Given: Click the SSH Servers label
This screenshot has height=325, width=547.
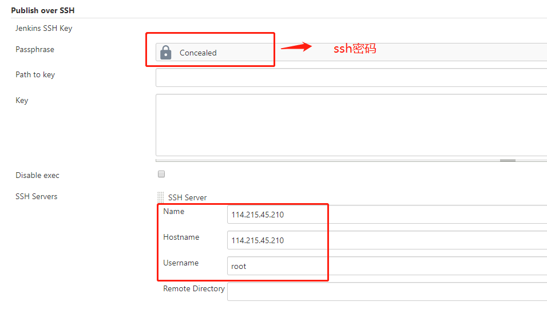Looking at the screenshot, I should click(x=36, y=196).
